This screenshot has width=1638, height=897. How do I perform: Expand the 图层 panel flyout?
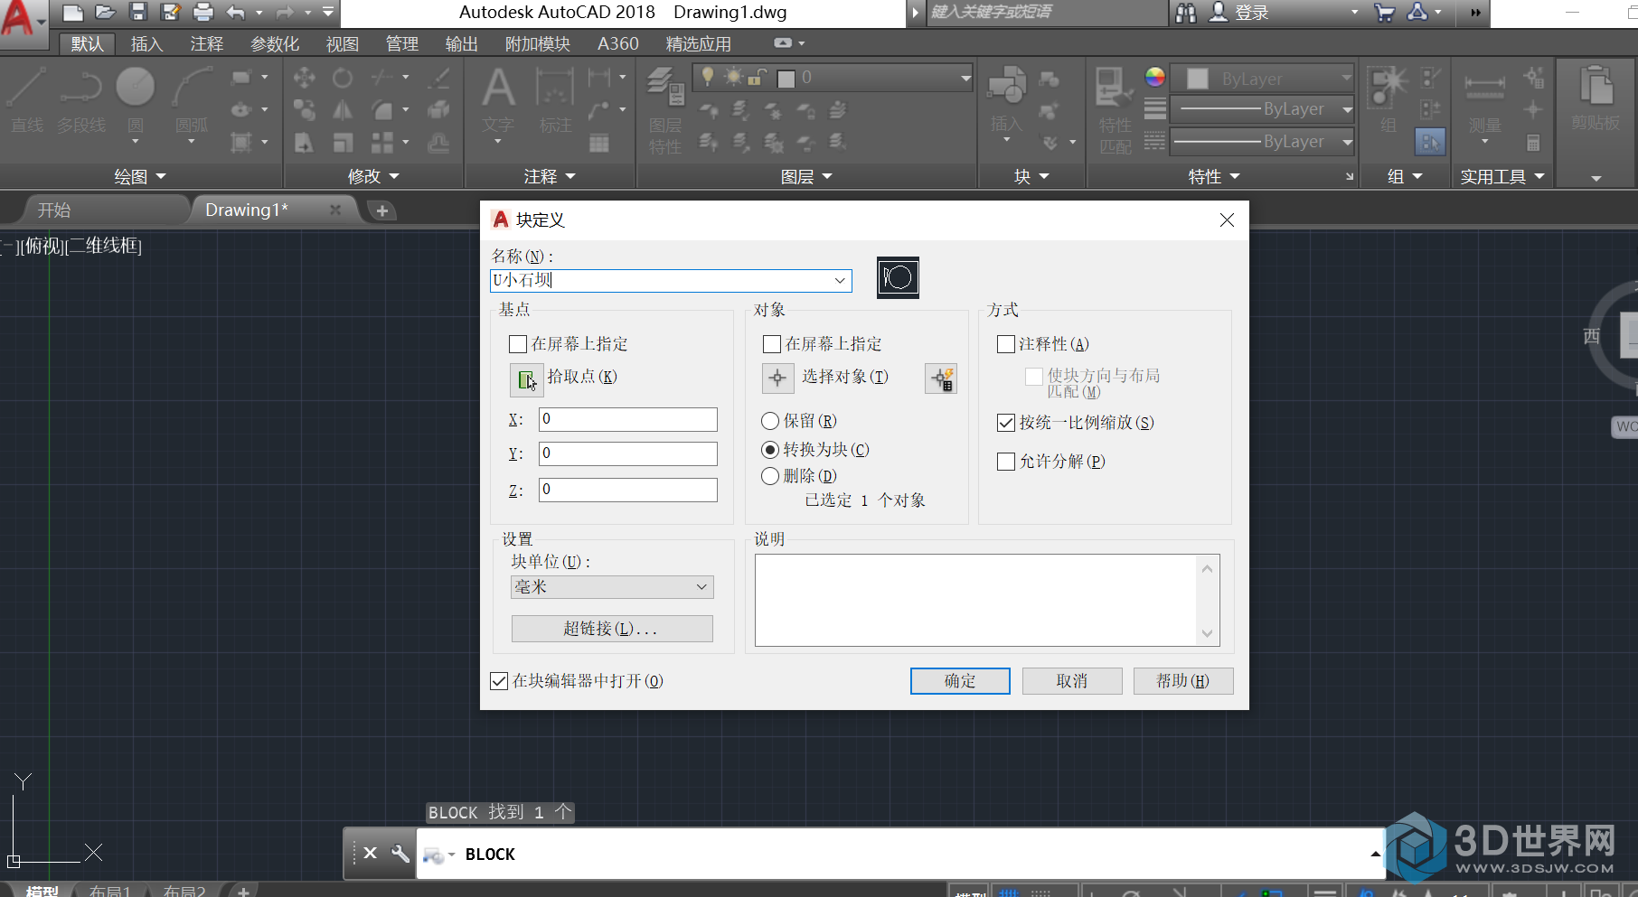[806, 176]
